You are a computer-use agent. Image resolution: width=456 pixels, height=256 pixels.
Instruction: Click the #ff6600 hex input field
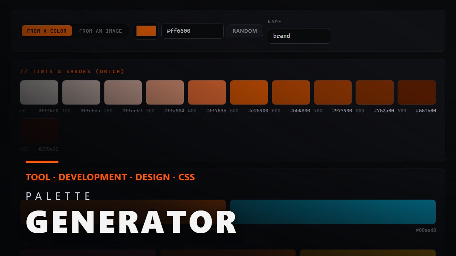tap(192, 31)
